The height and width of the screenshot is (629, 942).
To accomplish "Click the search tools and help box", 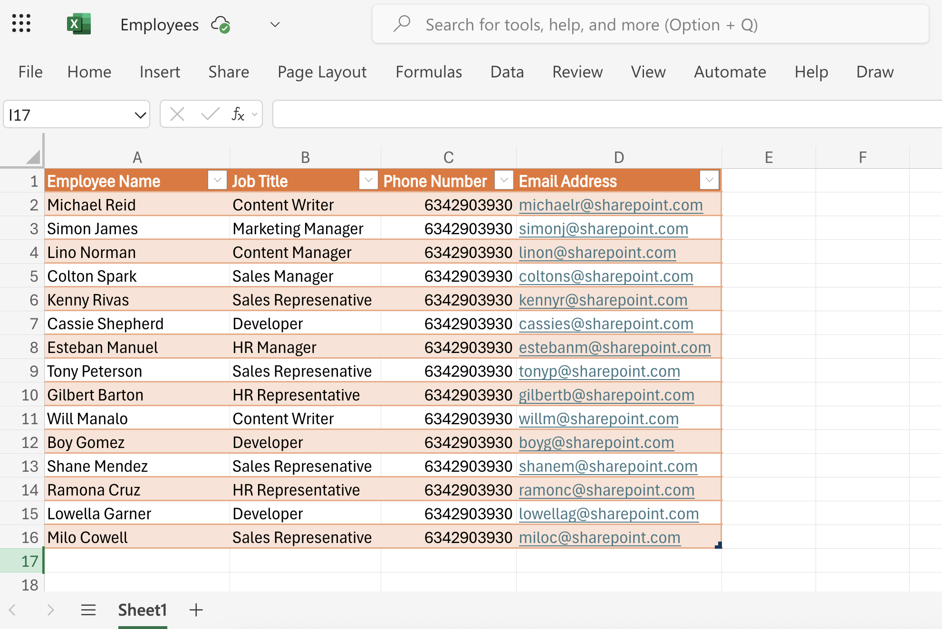I will pos(650,25).
